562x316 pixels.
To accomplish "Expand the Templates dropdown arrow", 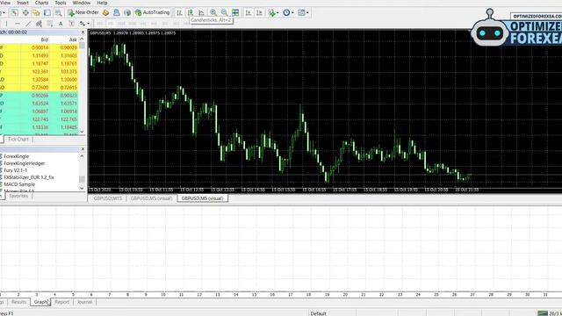I will click(x=307, y=13).
